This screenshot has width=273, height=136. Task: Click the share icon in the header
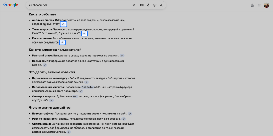pos(252,5)
